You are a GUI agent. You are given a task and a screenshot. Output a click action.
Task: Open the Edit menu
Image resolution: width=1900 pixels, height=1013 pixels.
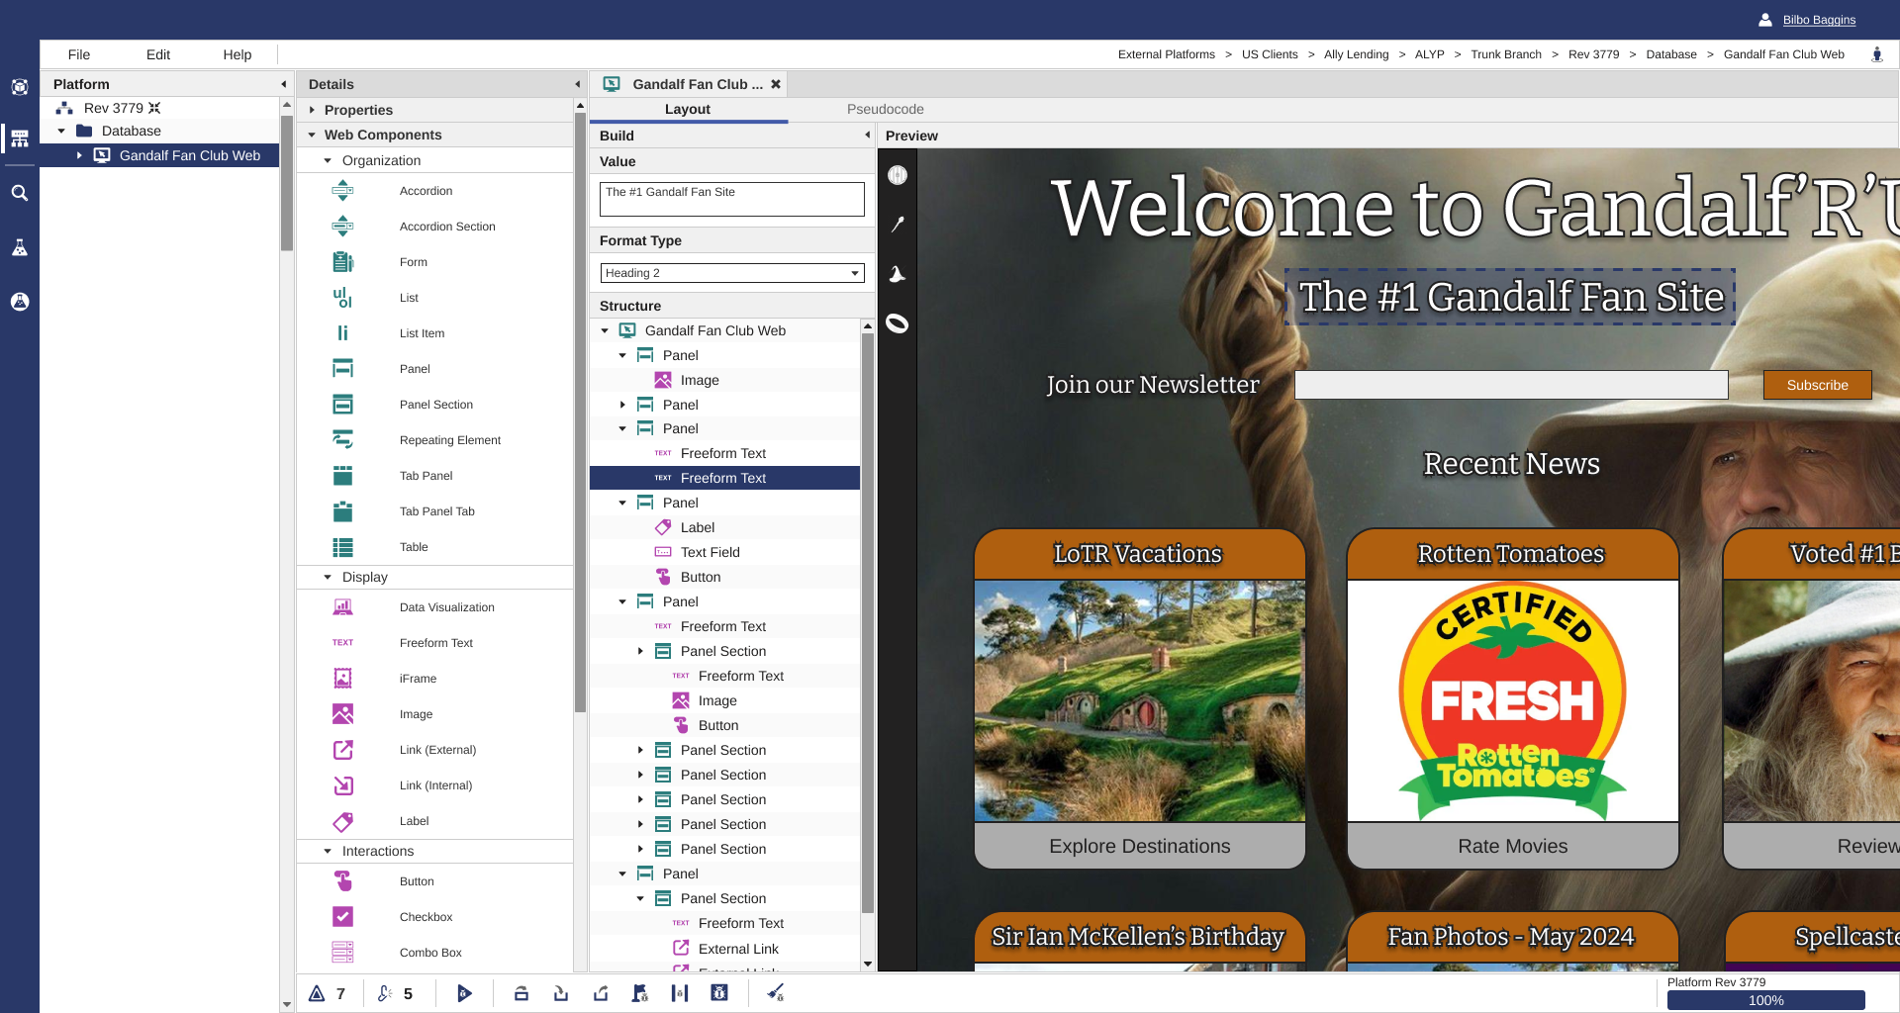[157, 54]
